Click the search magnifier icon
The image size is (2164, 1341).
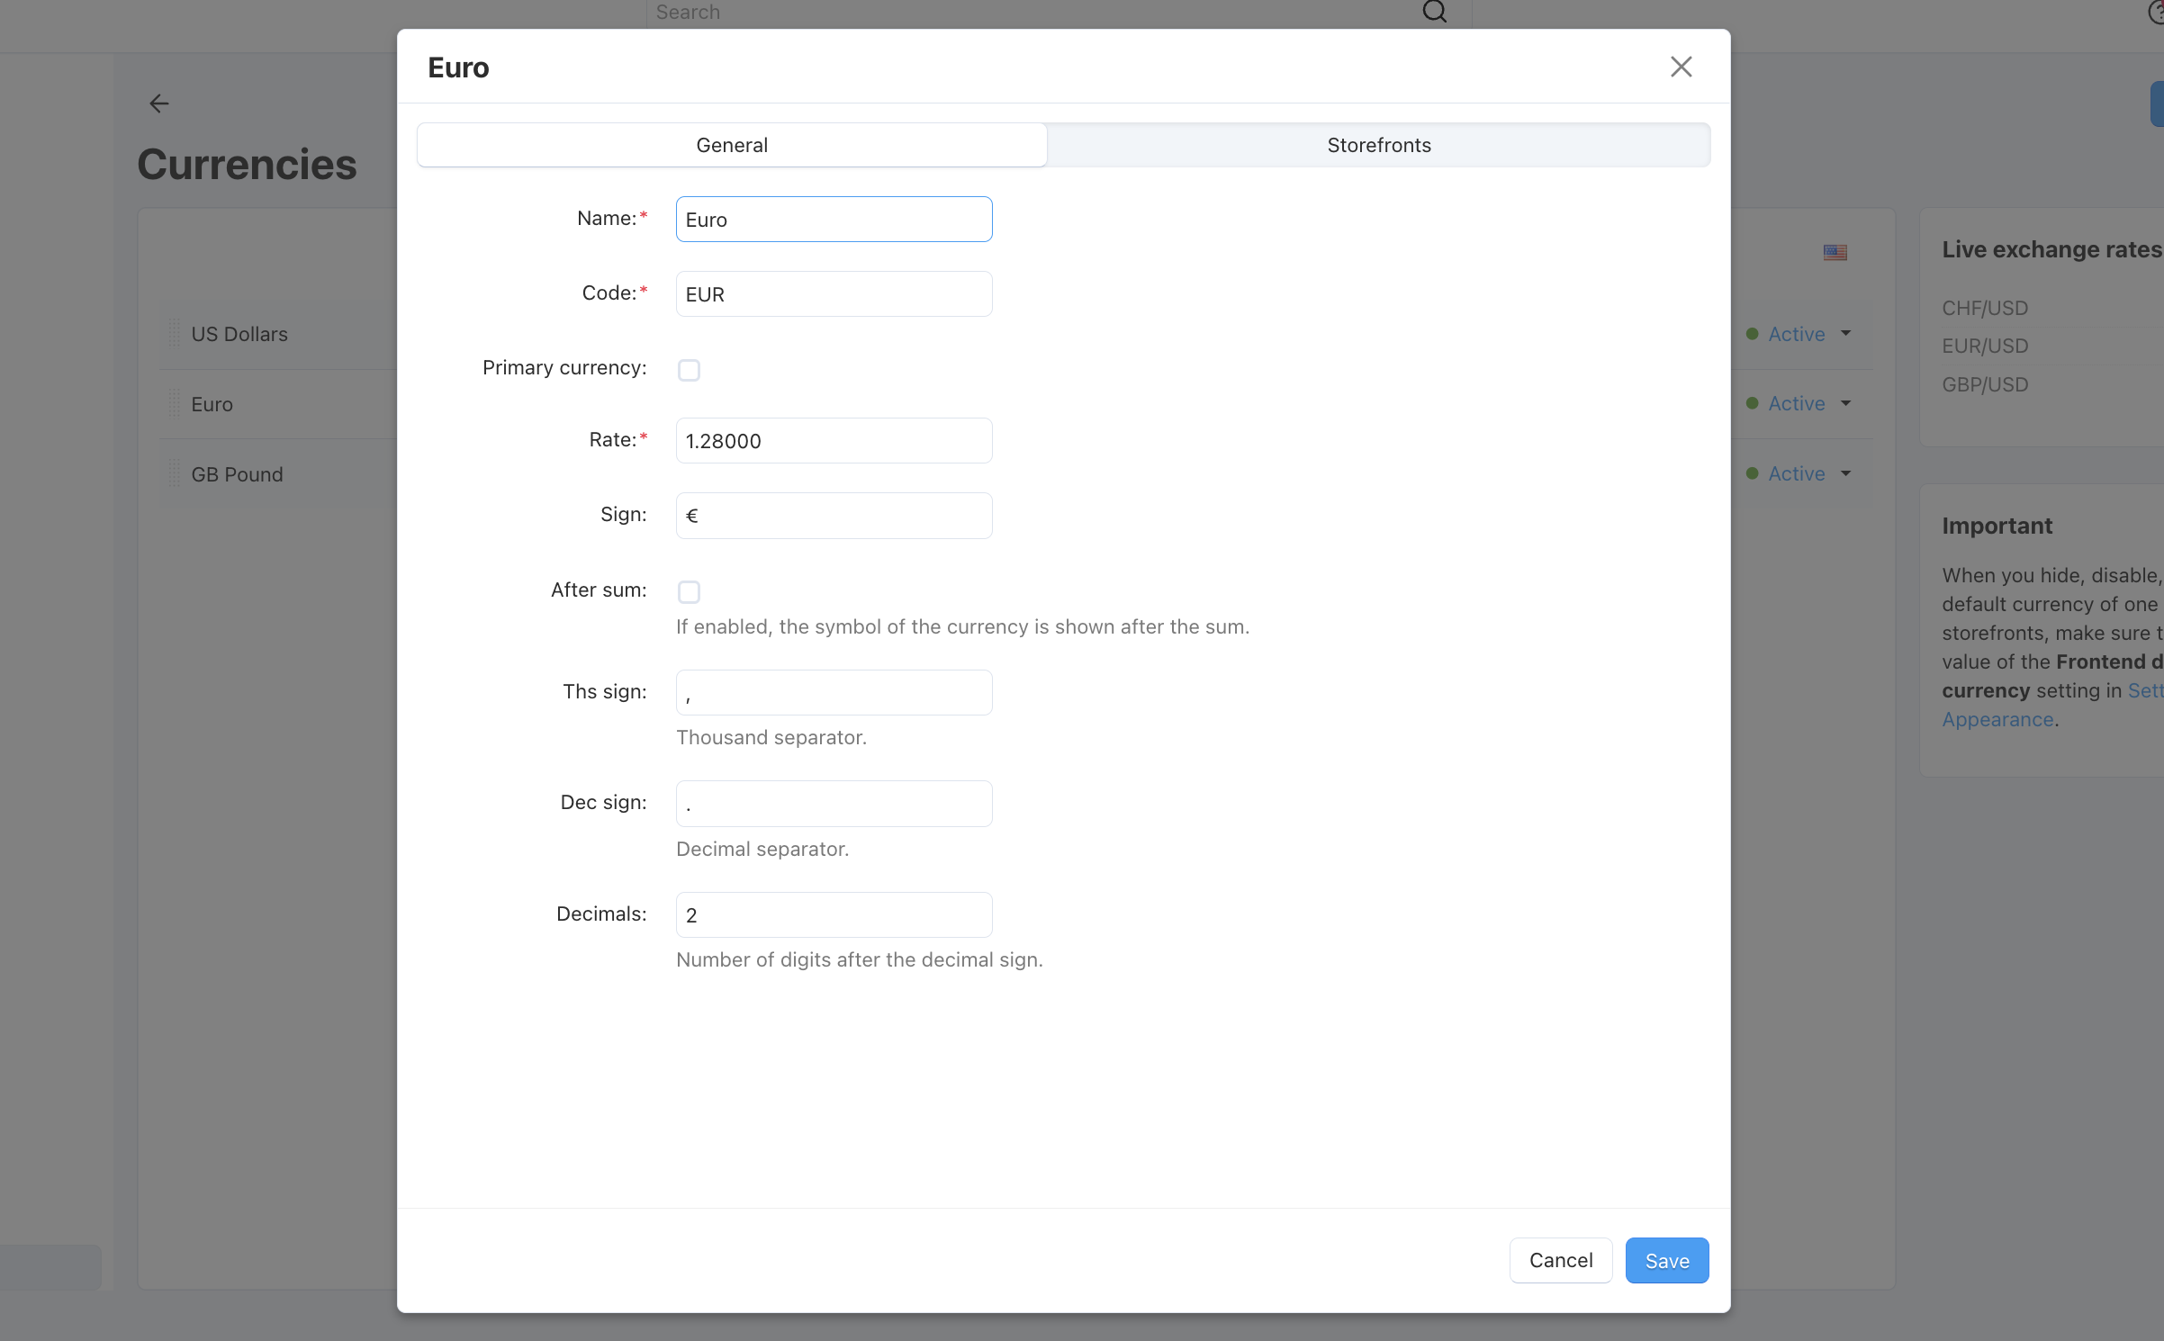(1435, 12)
